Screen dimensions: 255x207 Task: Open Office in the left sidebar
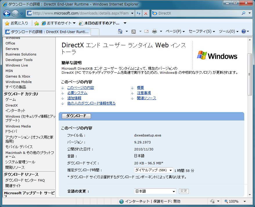[10, 43]
